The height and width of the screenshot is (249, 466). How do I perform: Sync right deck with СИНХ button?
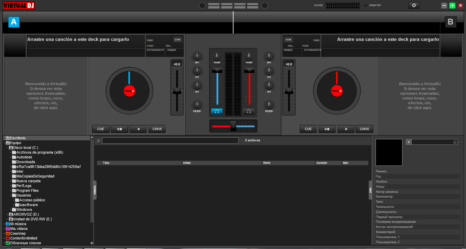click(365, 129)
